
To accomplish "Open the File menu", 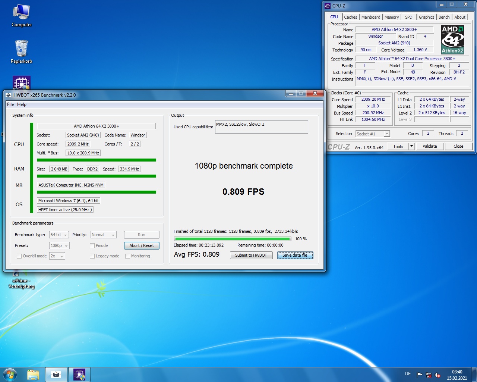I will click(x=10, y=104).
